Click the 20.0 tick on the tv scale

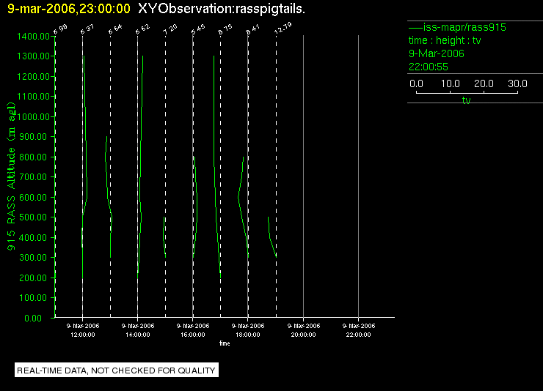484,83
